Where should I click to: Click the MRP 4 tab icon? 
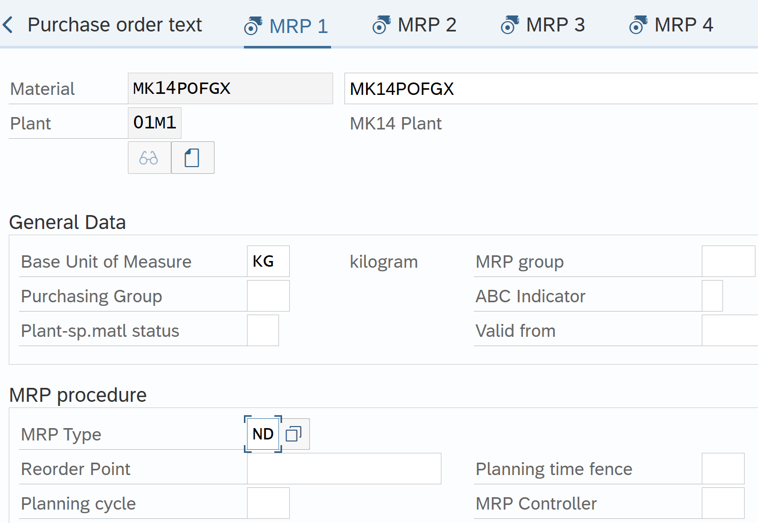[638, 25]
